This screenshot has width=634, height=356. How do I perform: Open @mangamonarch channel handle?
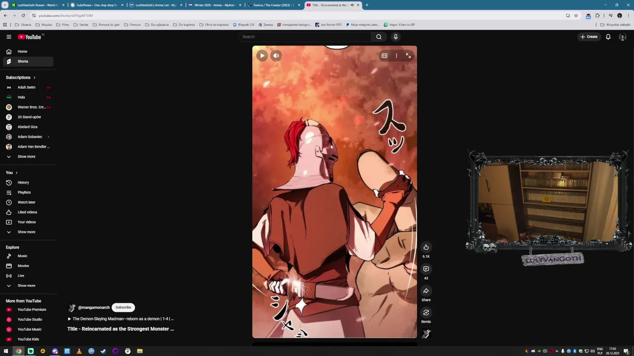point(94,308)
